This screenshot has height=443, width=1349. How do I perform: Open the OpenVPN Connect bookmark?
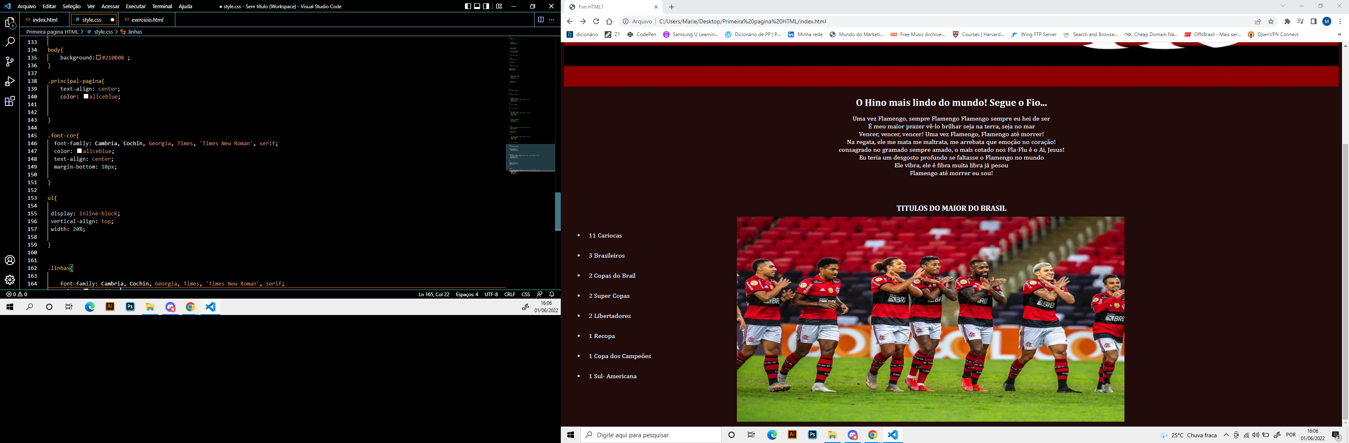[x=1273, y=34]
